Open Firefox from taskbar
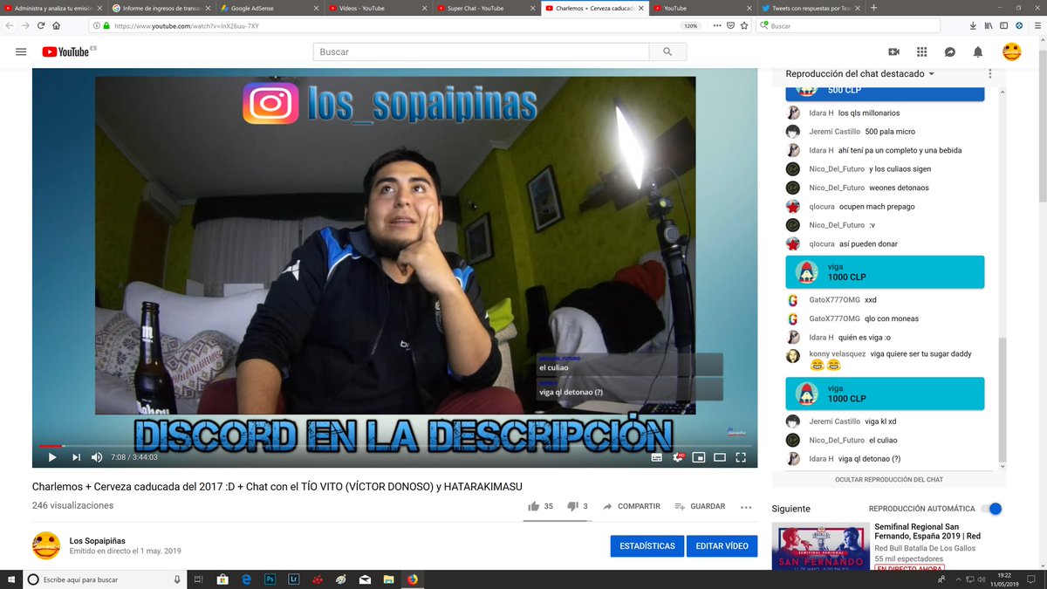 point(412,579)
